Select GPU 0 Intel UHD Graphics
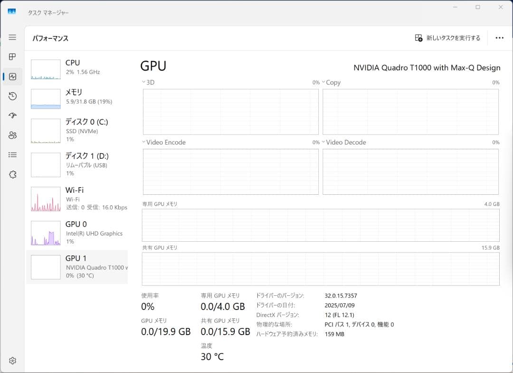 tap(77, 232)
